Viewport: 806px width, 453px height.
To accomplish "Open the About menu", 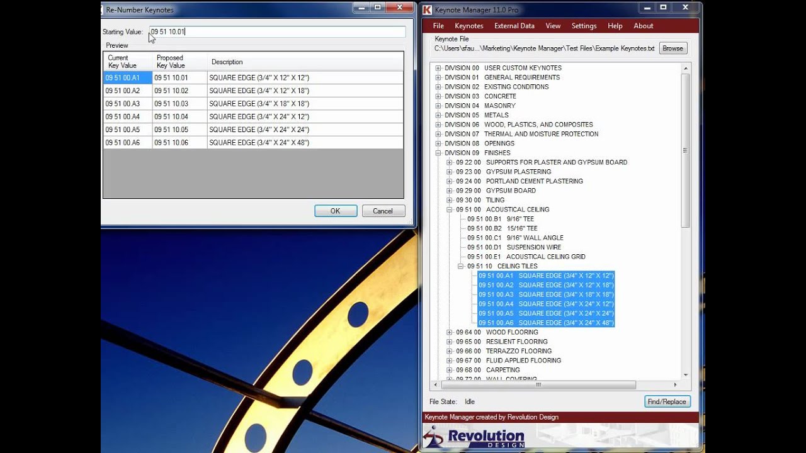I will (x=644, y=26).
